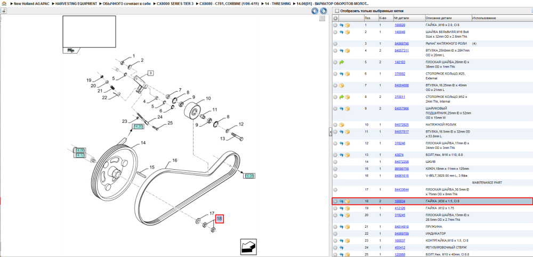Click the blue arrow icon for bolt 43874

pos(342,155)
